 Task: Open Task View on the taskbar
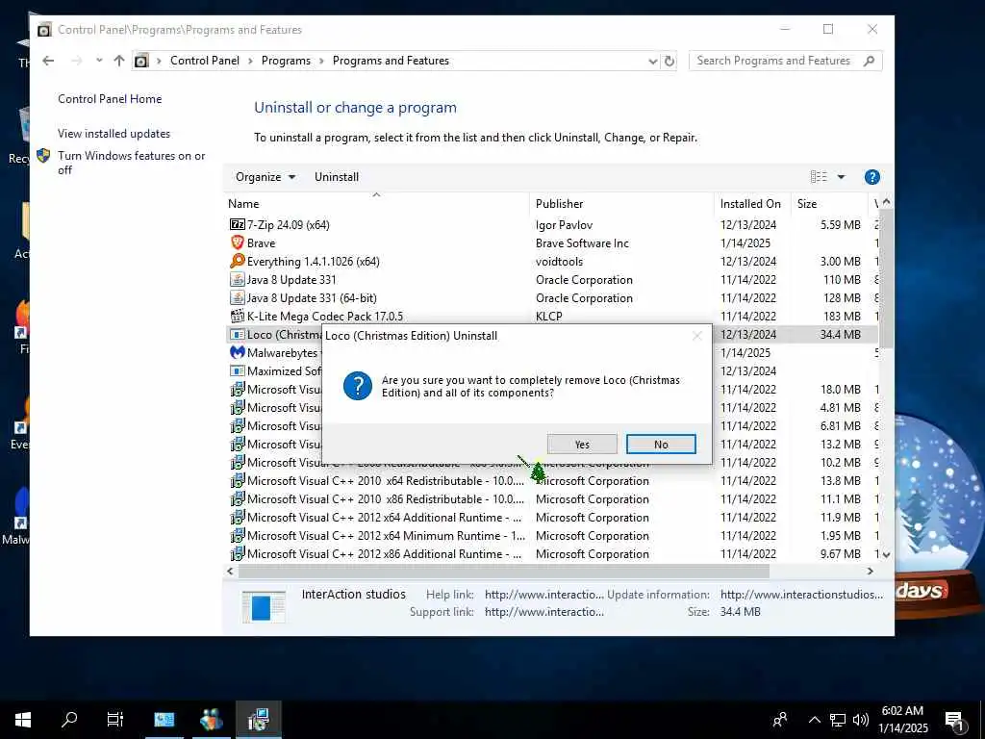pyautogui.click(x=115, y=720)
